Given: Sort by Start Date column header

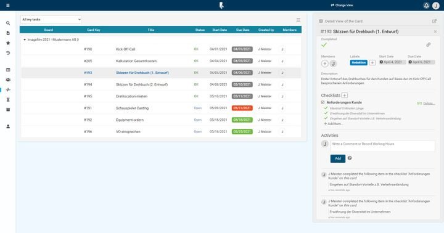Looking at the screenshot, I should 220,30.
